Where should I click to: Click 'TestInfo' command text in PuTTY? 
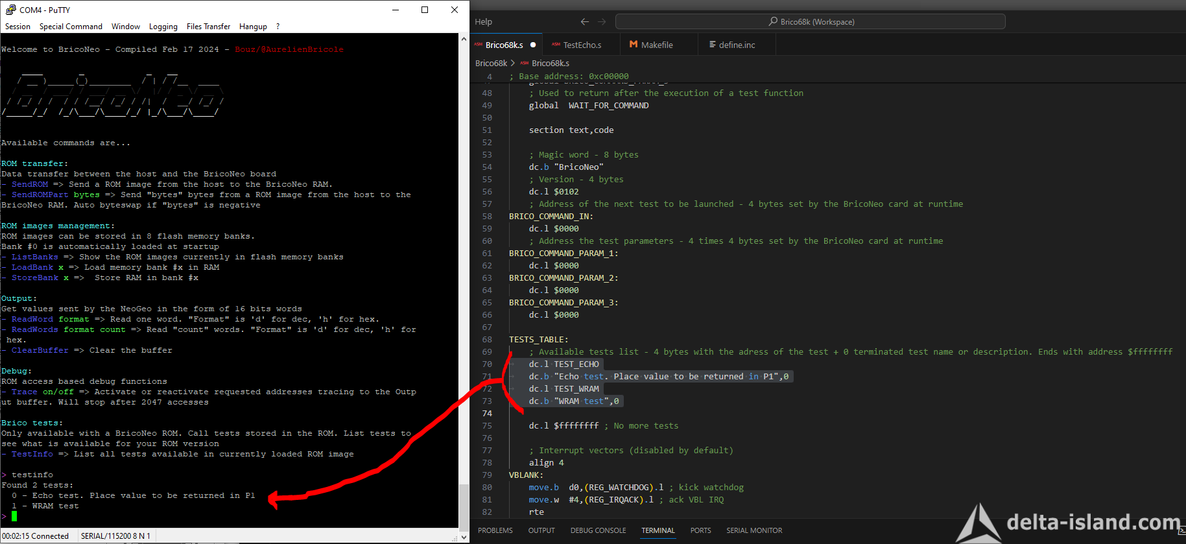click(x=32, y=454)
